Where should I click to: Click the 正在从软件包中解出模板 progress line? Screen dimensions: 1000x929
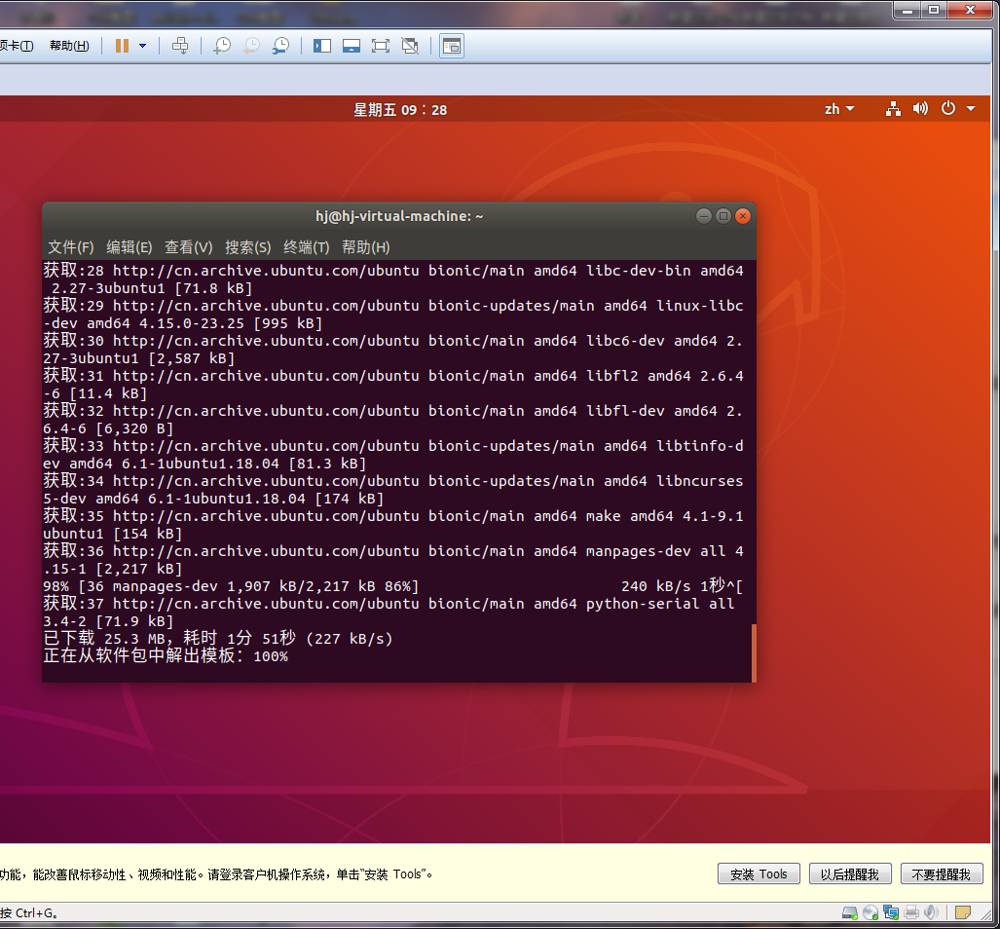pos(166,656)
